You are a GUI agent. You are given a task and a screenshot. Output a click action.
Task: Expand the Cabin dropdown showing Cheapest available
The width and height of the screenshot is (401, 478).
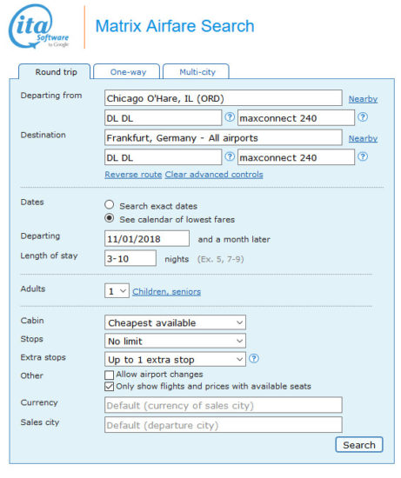pos(175,322)
